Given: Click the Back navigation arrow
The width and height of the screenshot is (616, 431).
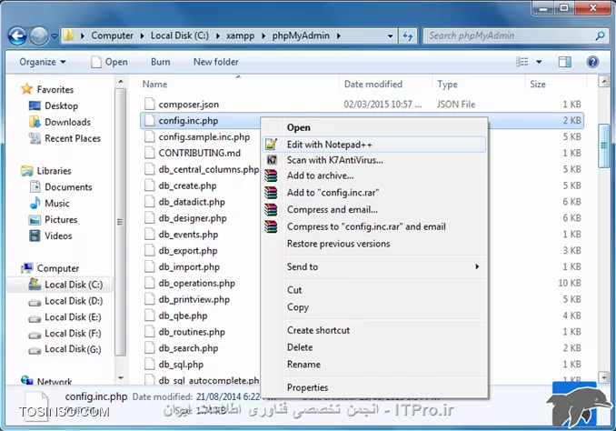Looking at the screenshot, I should tap(17, 36).
